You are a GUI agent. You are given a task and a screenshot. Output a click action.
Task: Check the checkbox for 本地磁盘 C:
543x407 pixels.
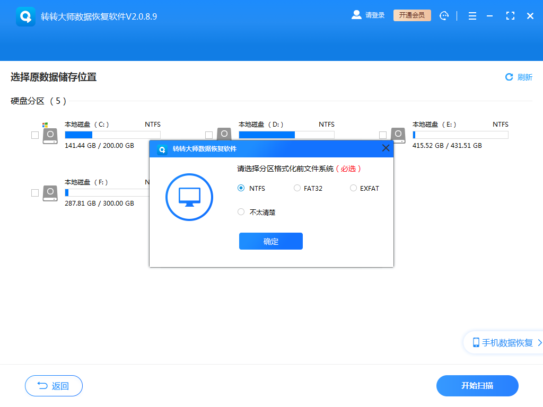click(35, 135)
